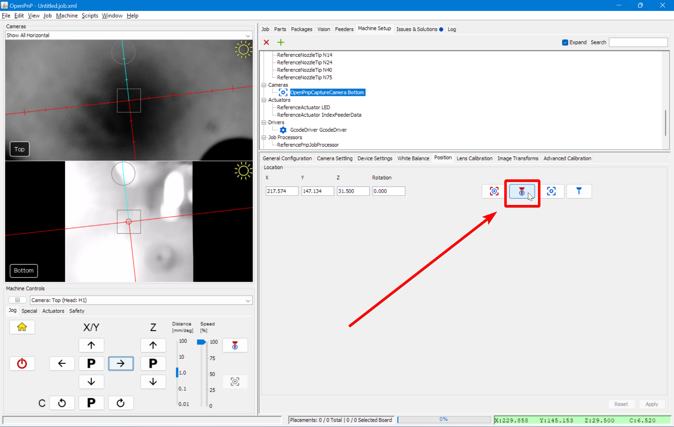The height and width of the screenshot is (427, 674).
Task: Home the machine with yellow house icon
Action: (x=22, y=327)
